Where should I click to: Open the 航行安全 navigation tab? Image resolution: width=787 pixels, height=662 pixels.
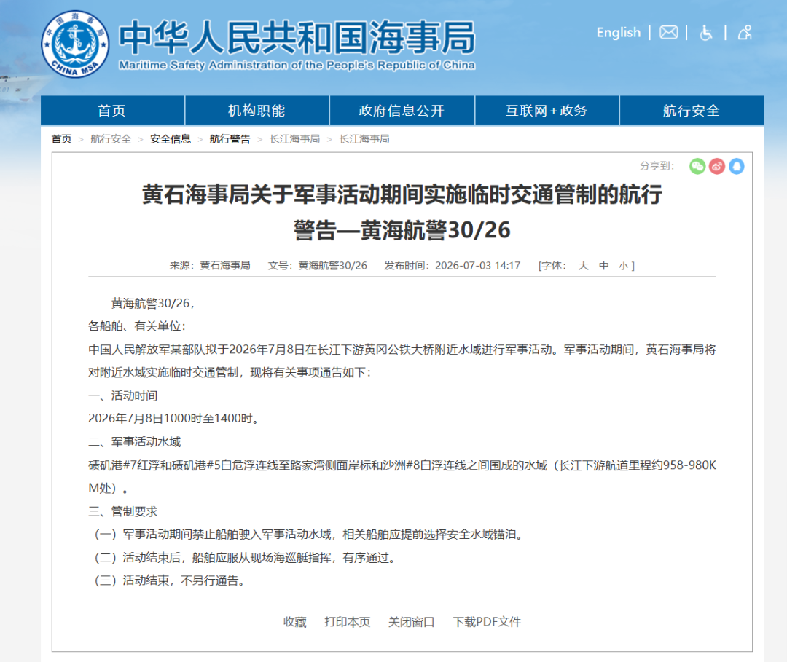[692, 111]
